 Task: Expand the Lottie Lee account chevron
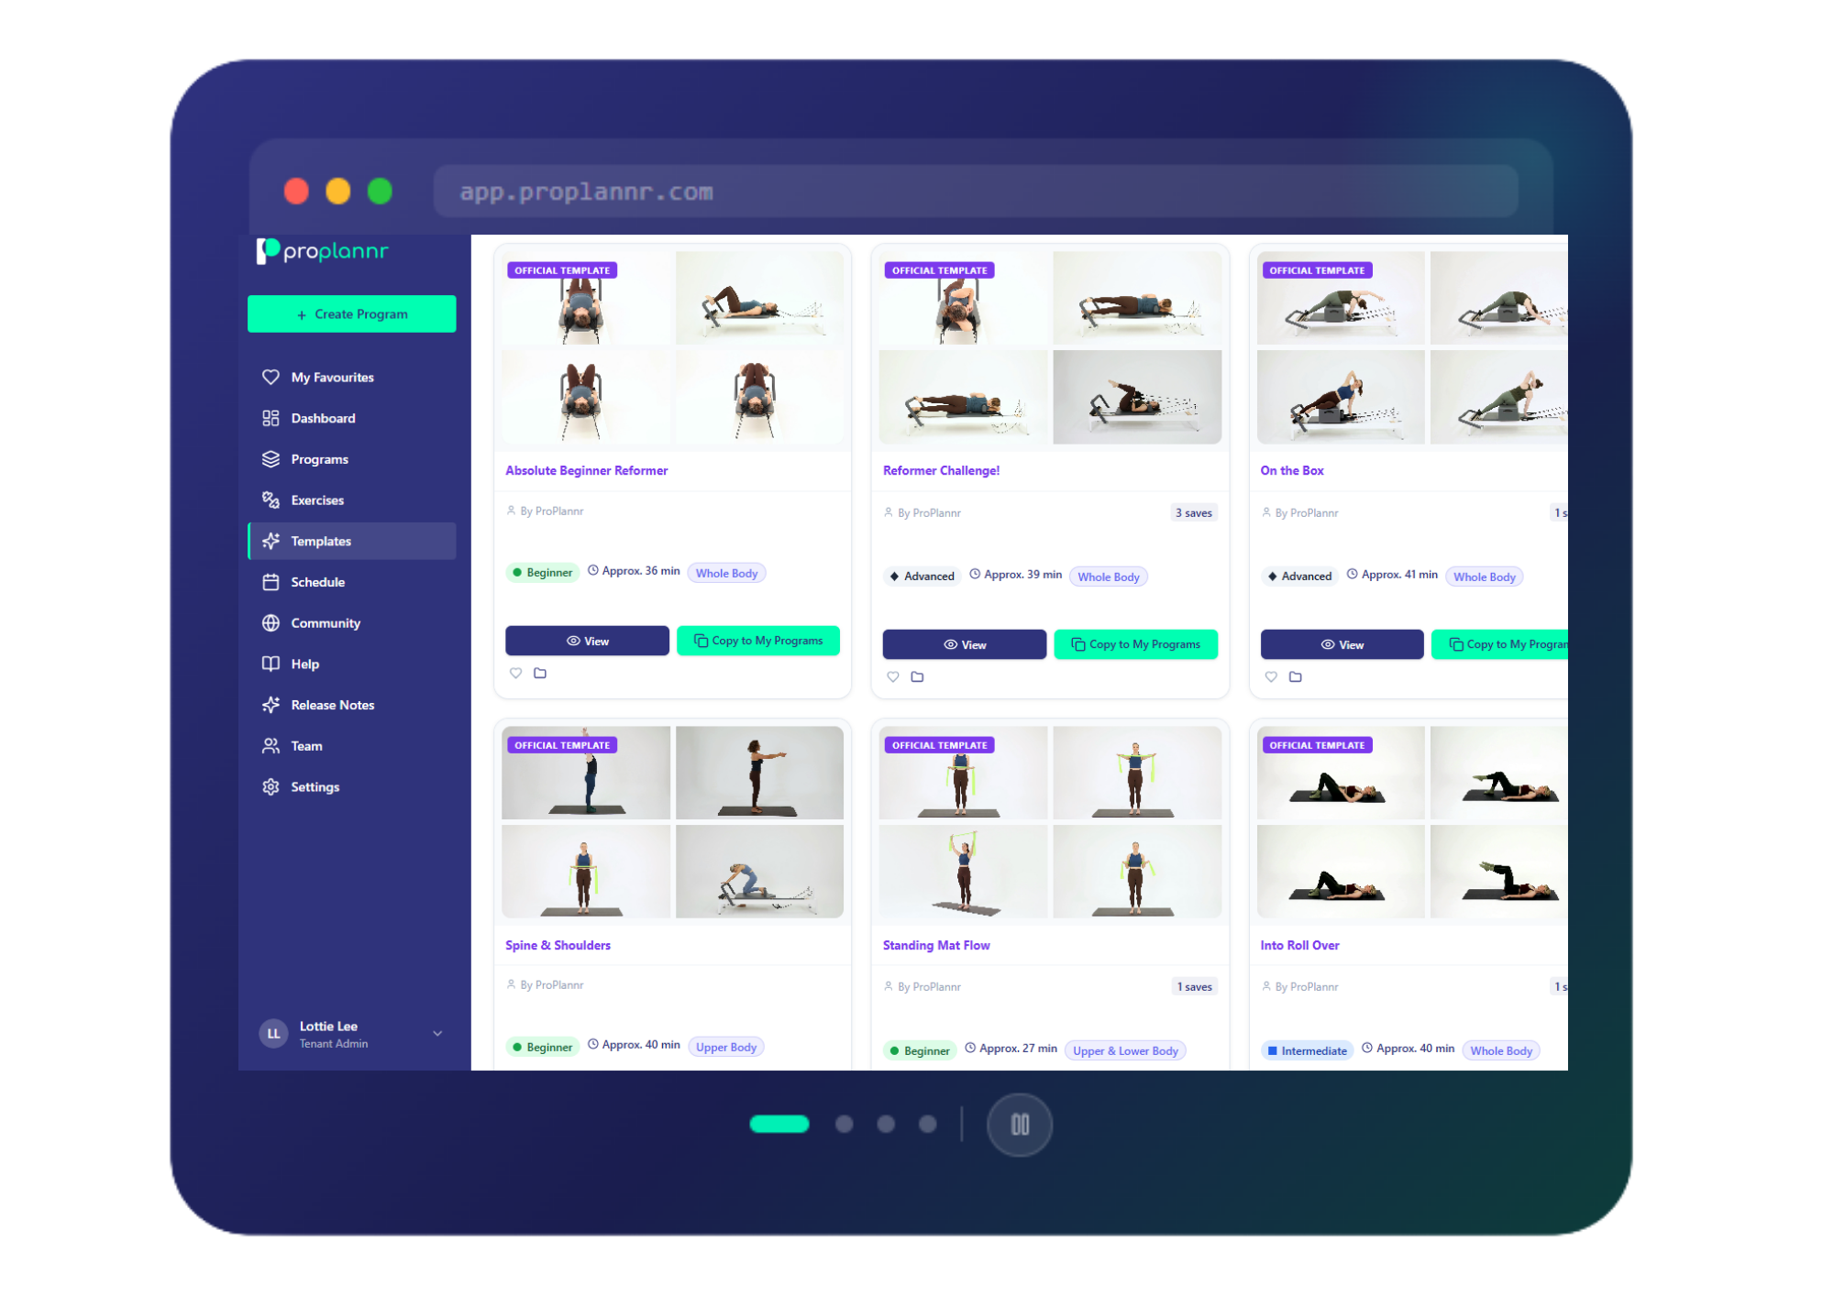[437, 1034]
